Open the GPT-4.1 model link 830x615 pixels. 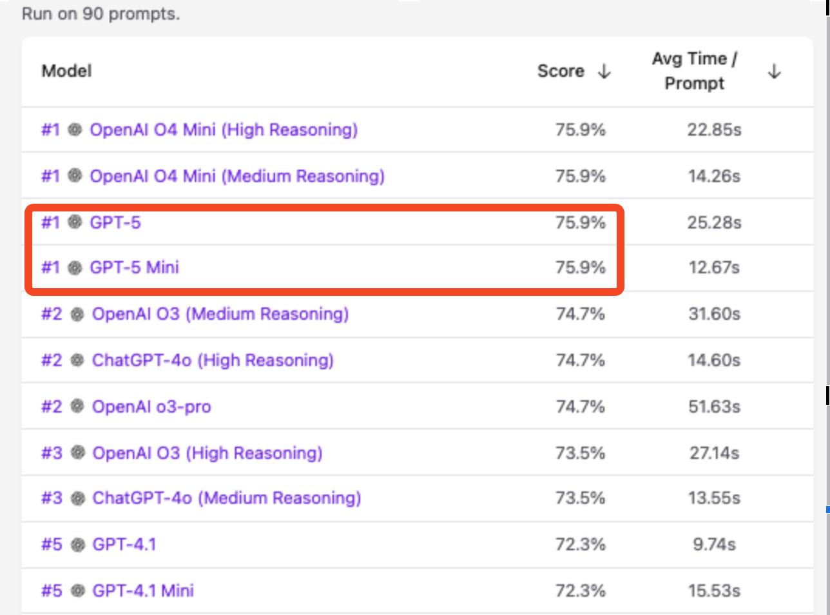[124, 545]
